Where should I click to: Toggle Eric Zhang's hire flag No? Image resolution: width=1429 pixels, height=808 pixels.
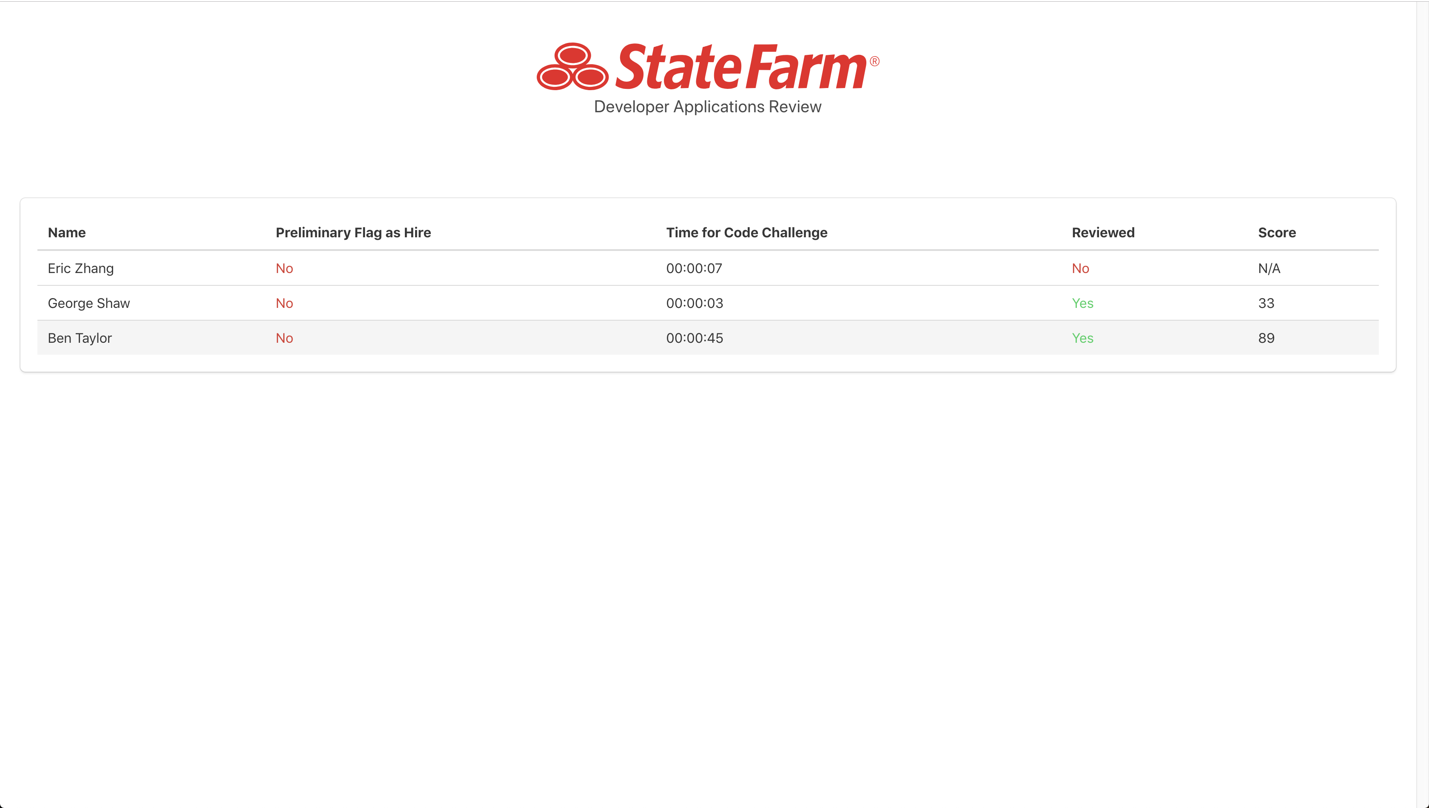[284, 269]
